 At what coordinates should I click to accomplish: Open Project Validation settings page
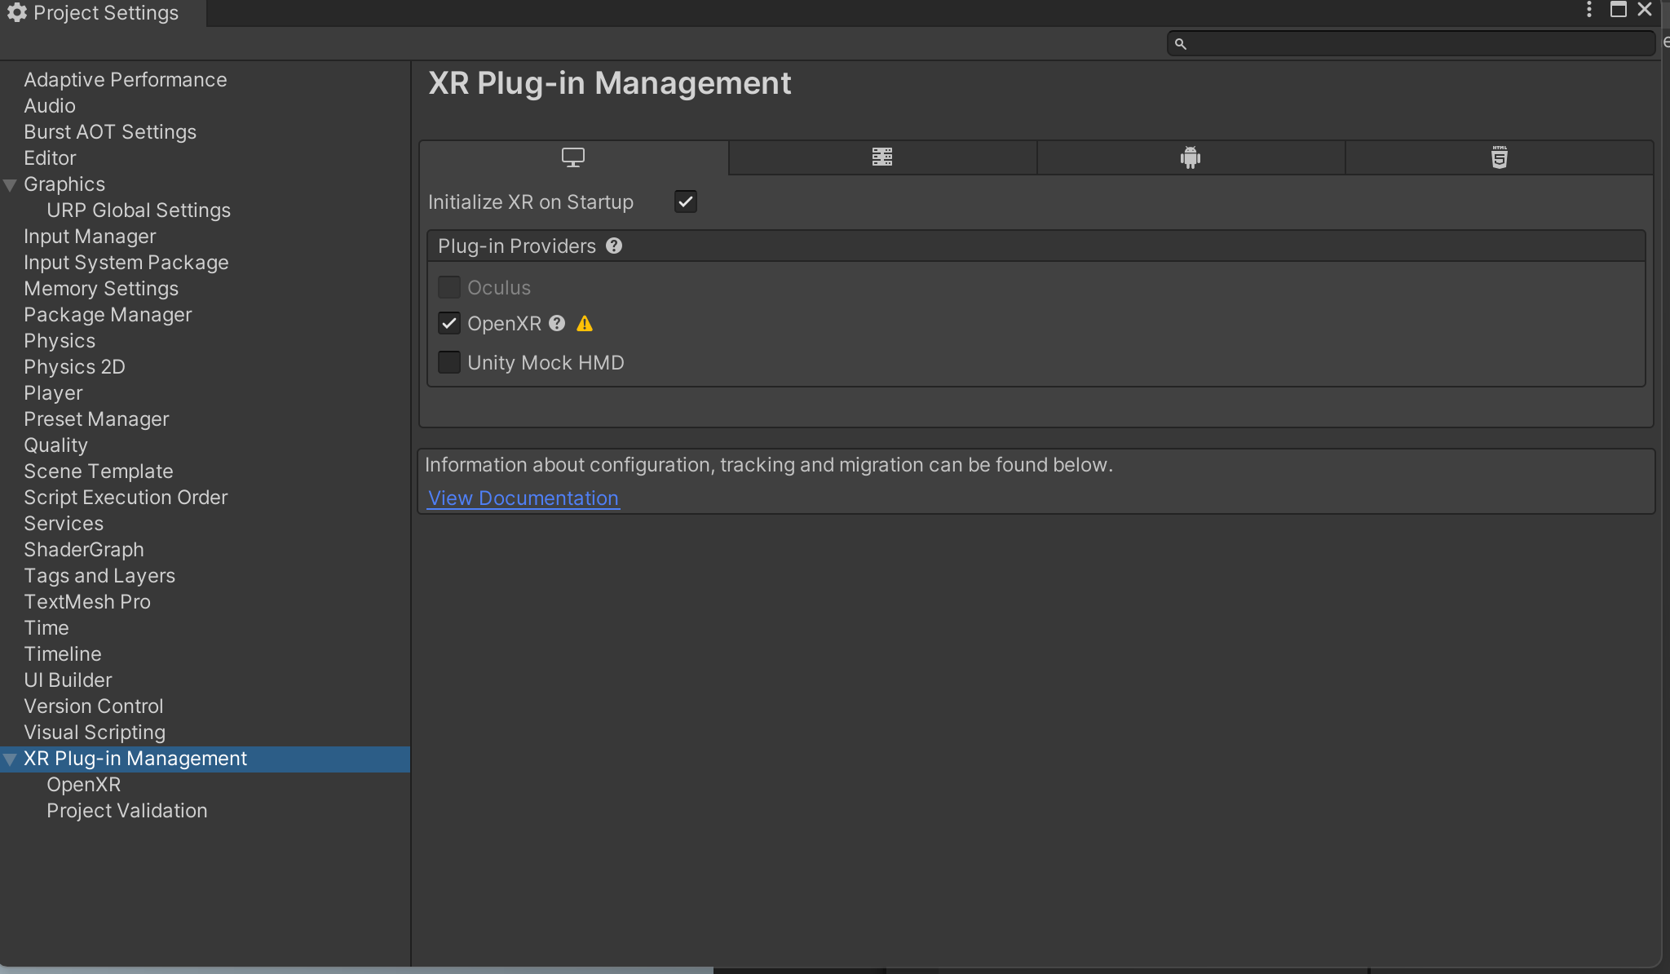click(126, 811)
